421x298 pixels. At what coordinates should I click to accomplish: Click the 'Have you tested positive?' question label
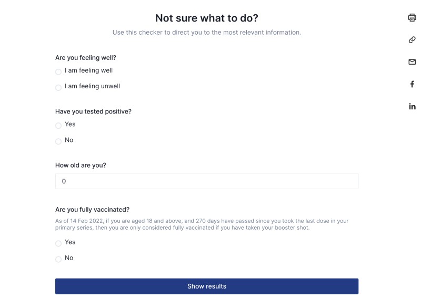(x=94, y=111)
